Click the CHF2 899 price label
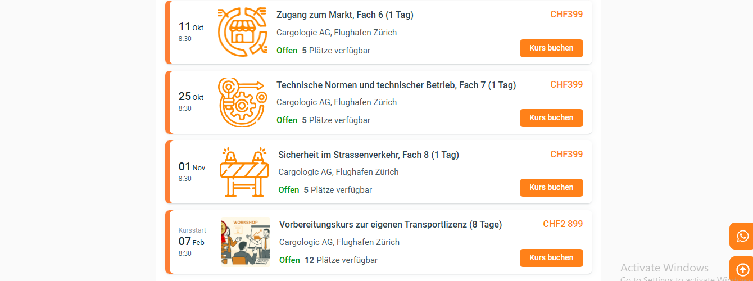Image resolution: width=753 pixels, height=281 pixels. (x=563, y=224)
